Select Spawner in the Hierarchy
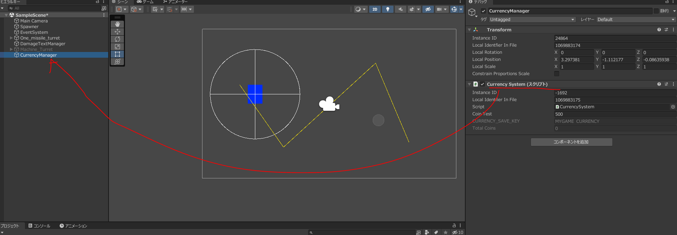Viewport: 677px width, 235px height. 29,26
